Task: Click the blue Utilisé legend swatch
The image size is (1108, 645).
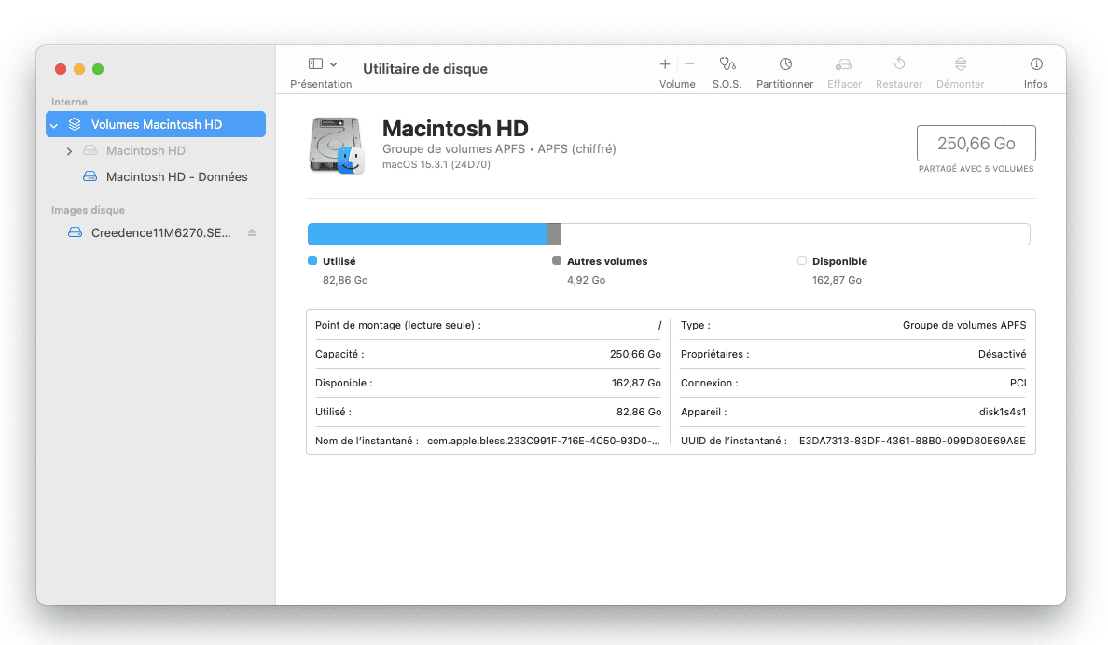Action: click(312, 261)
